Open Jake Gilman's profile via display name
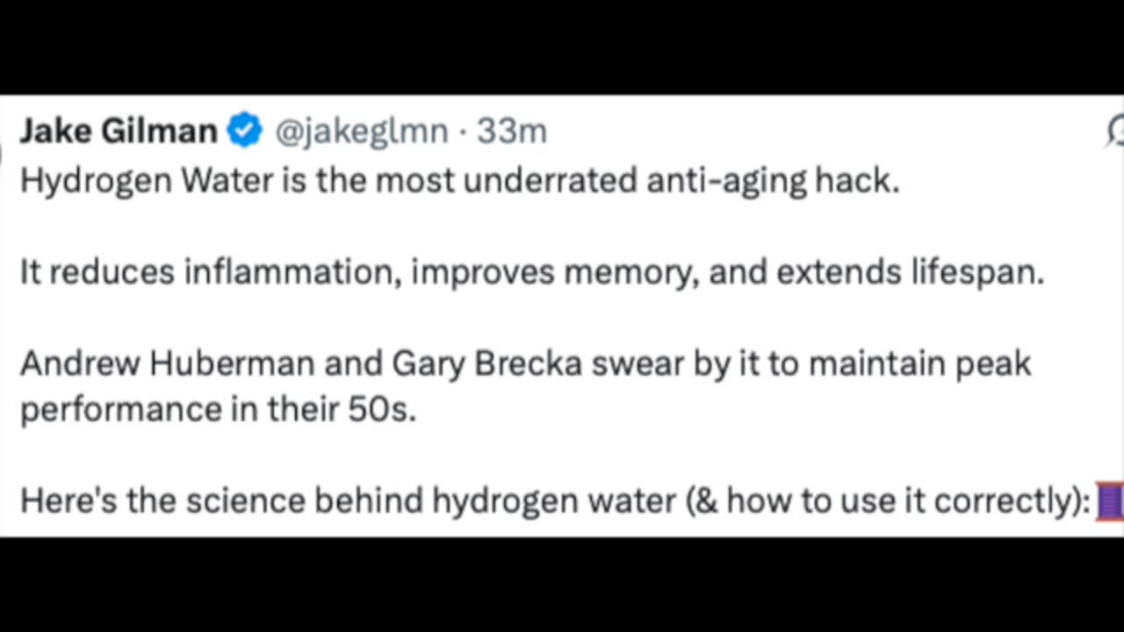The height and width of the screenshot is (632, 1124). click(x=119, y=131)
